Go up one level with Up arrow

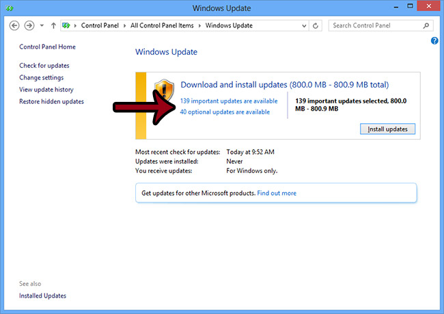pyautogui.click(x=53, y=25)
